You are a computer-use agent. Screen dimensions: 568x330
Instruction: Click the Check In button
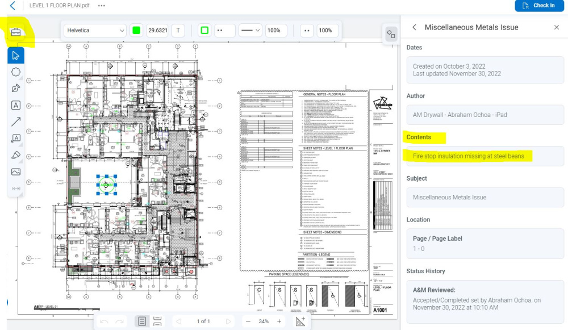[538, 6]
